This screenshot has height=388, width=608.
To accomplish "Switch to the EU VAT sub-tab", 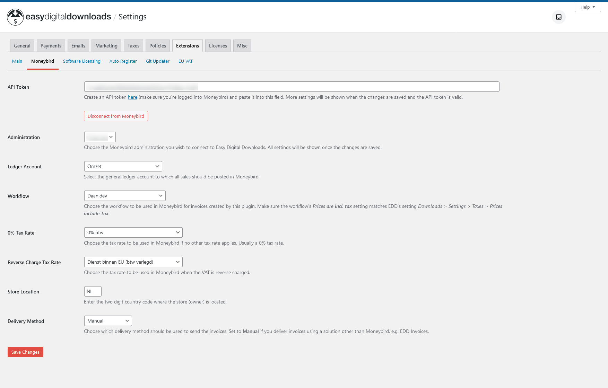I will [x=185, y=61].
